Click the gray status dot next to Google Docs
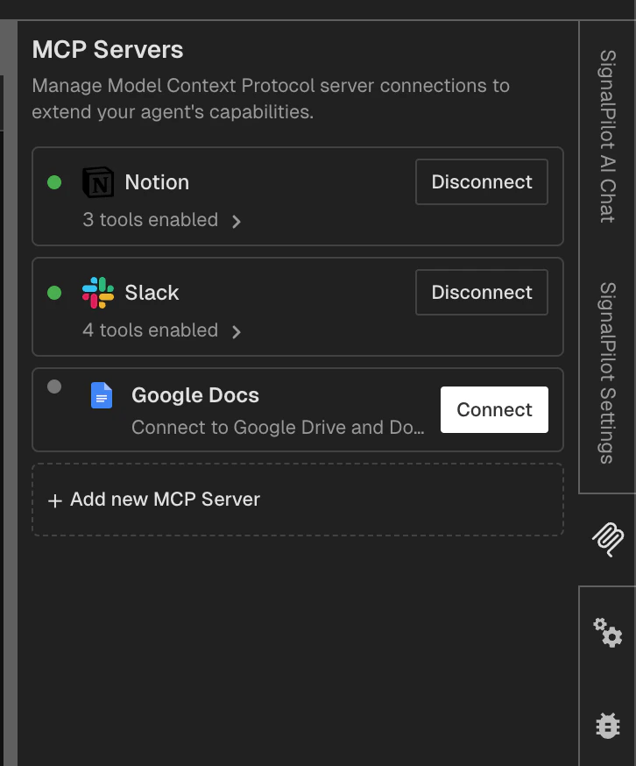The height and width of the screenshot is (766, 636). [x=53, y=386]
